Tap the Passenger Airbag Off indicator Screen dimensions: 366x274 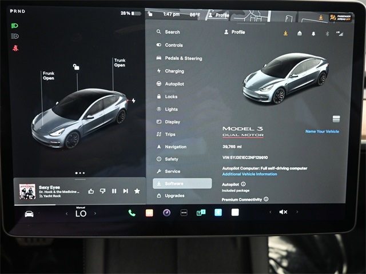340,18
